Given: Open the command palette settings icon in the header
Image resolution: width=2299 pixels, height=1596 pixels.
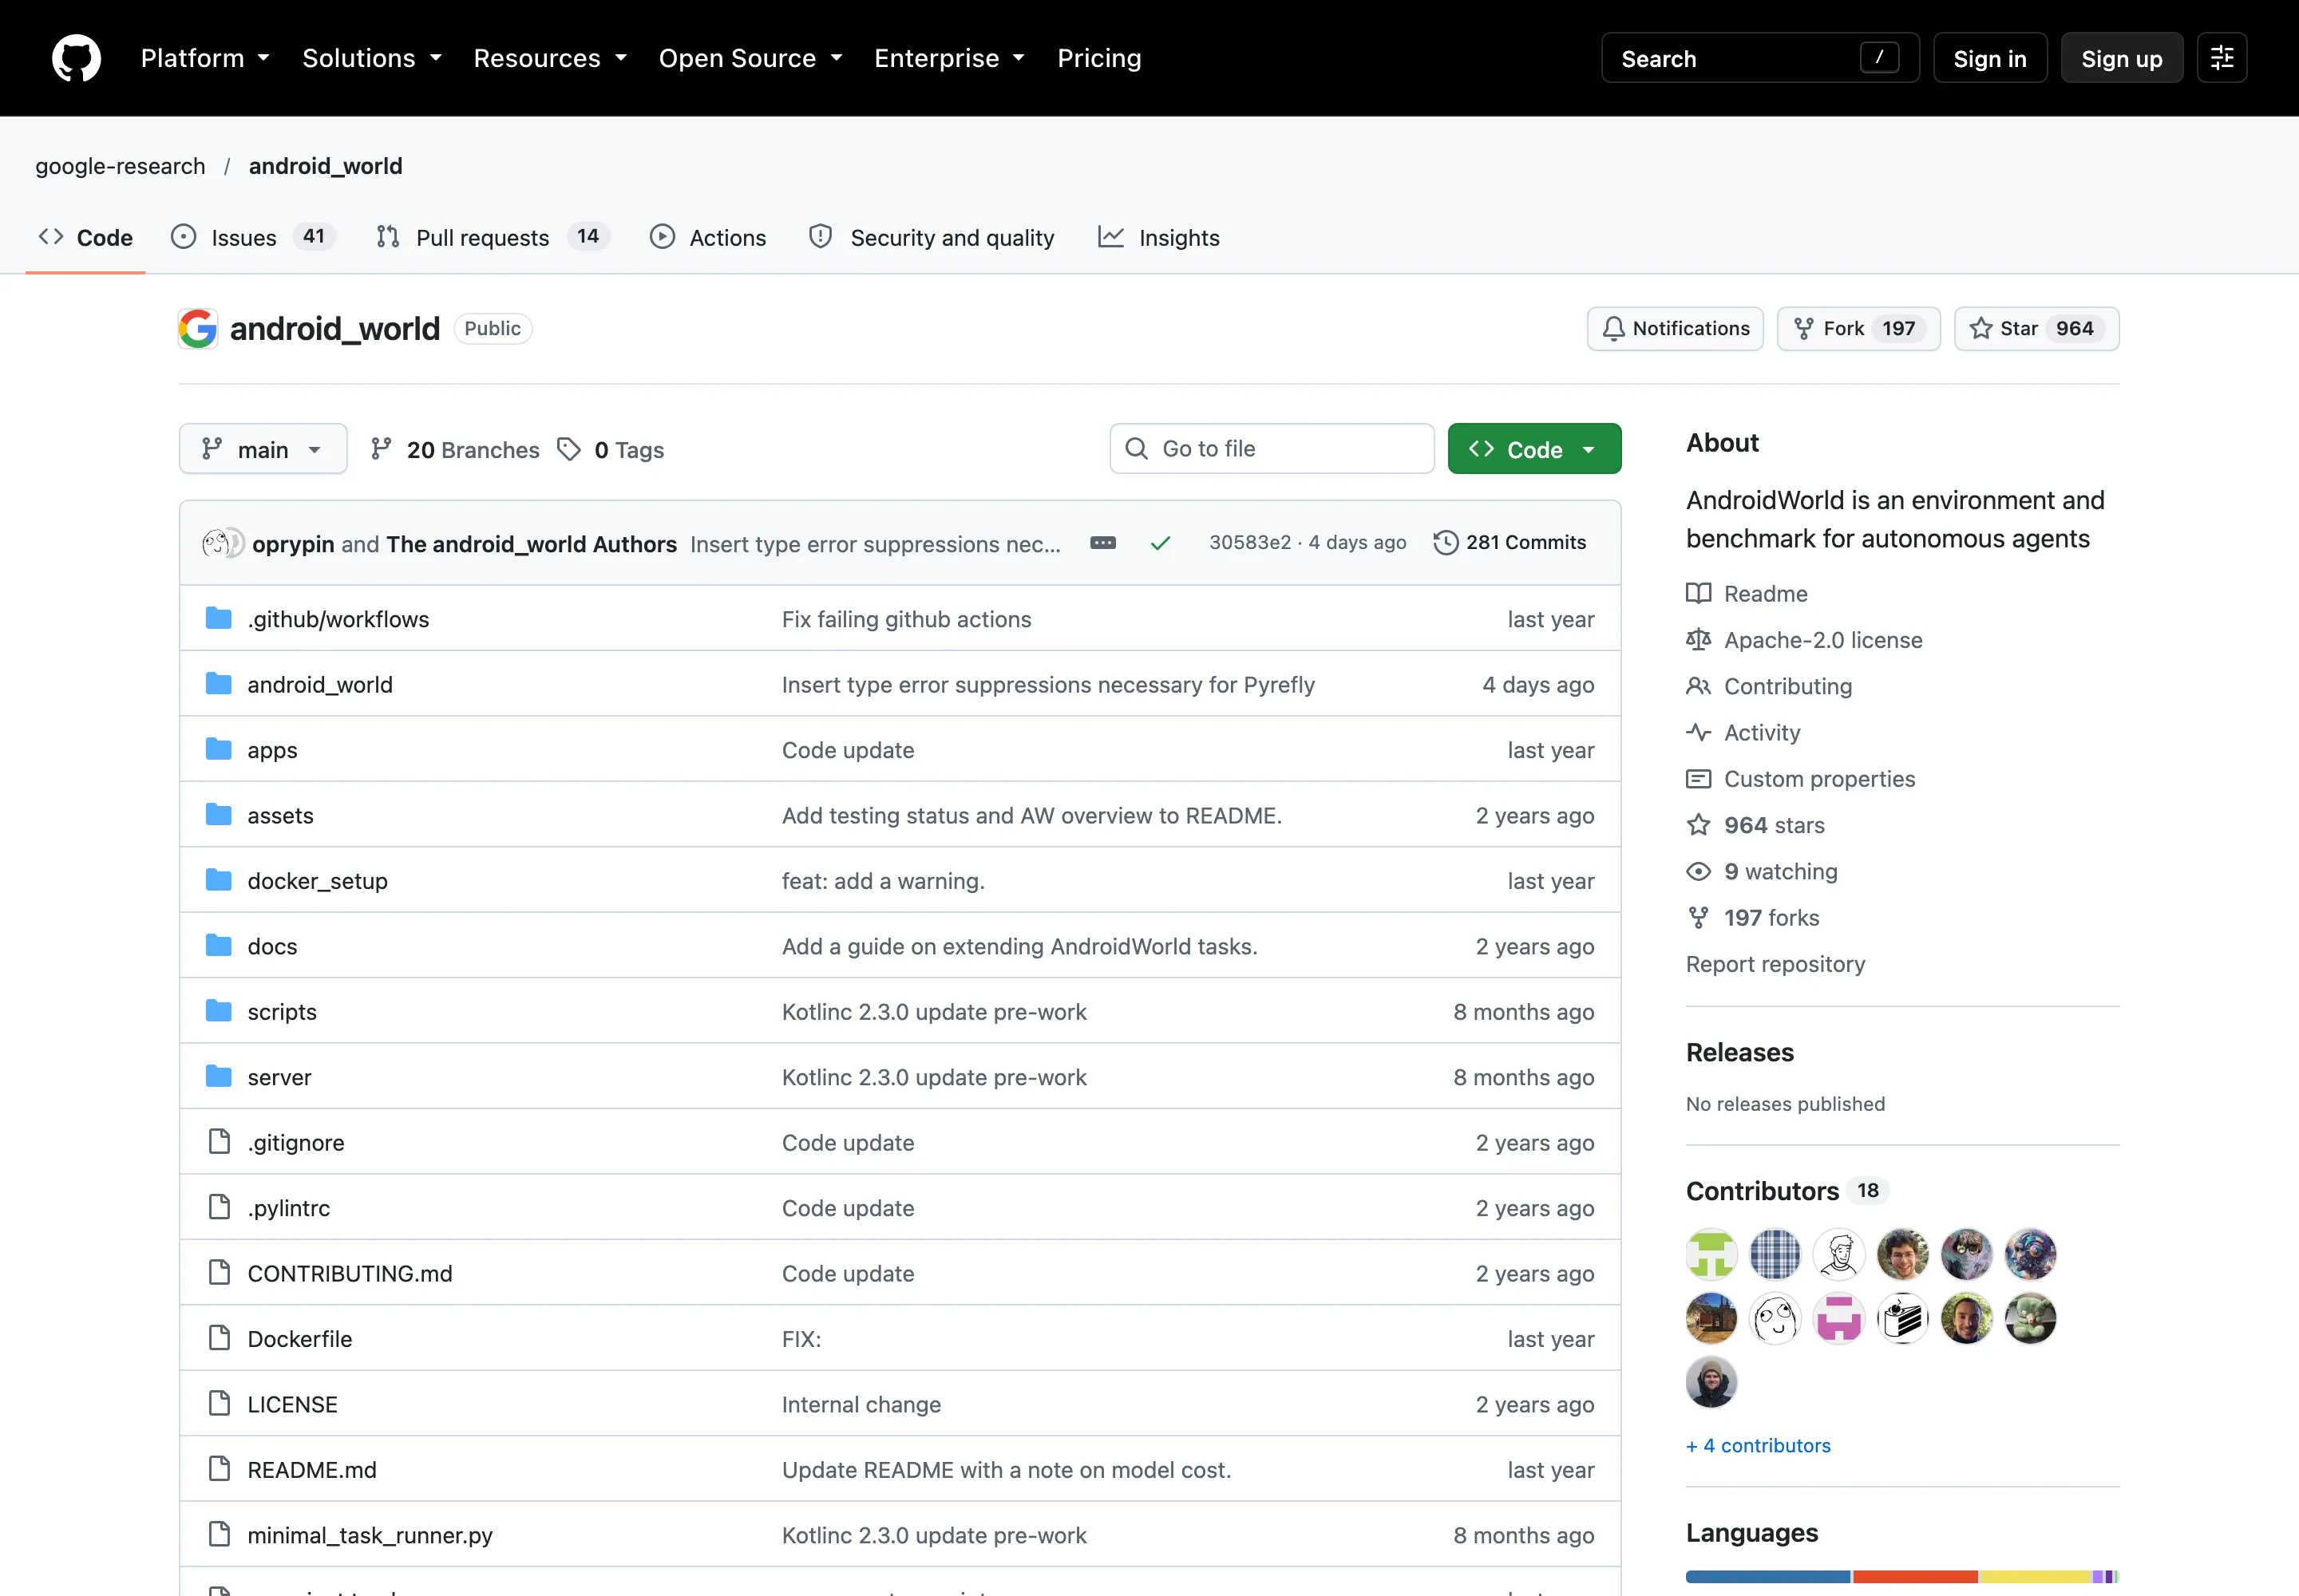Looking at the screenshot, I should (2222, 58).
